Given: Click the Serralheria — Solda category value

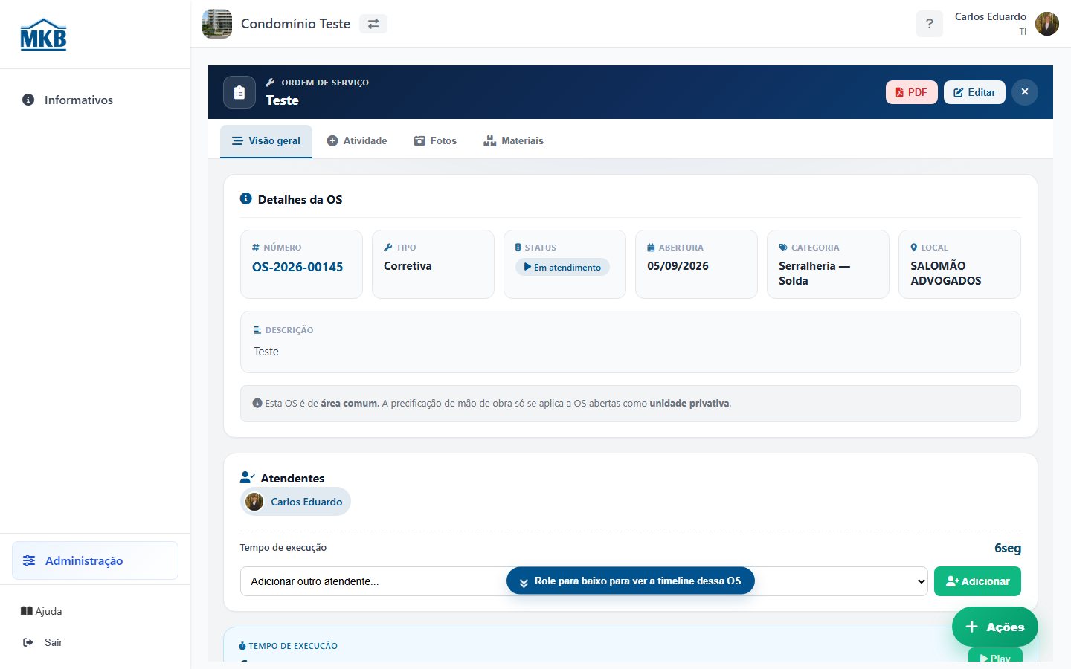Looking at the screenshot, I should point(814,274).
